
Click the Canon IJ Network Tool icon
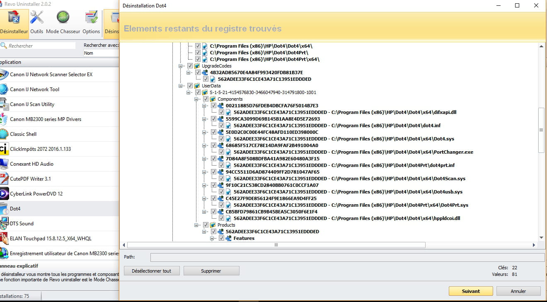[3, 89]
